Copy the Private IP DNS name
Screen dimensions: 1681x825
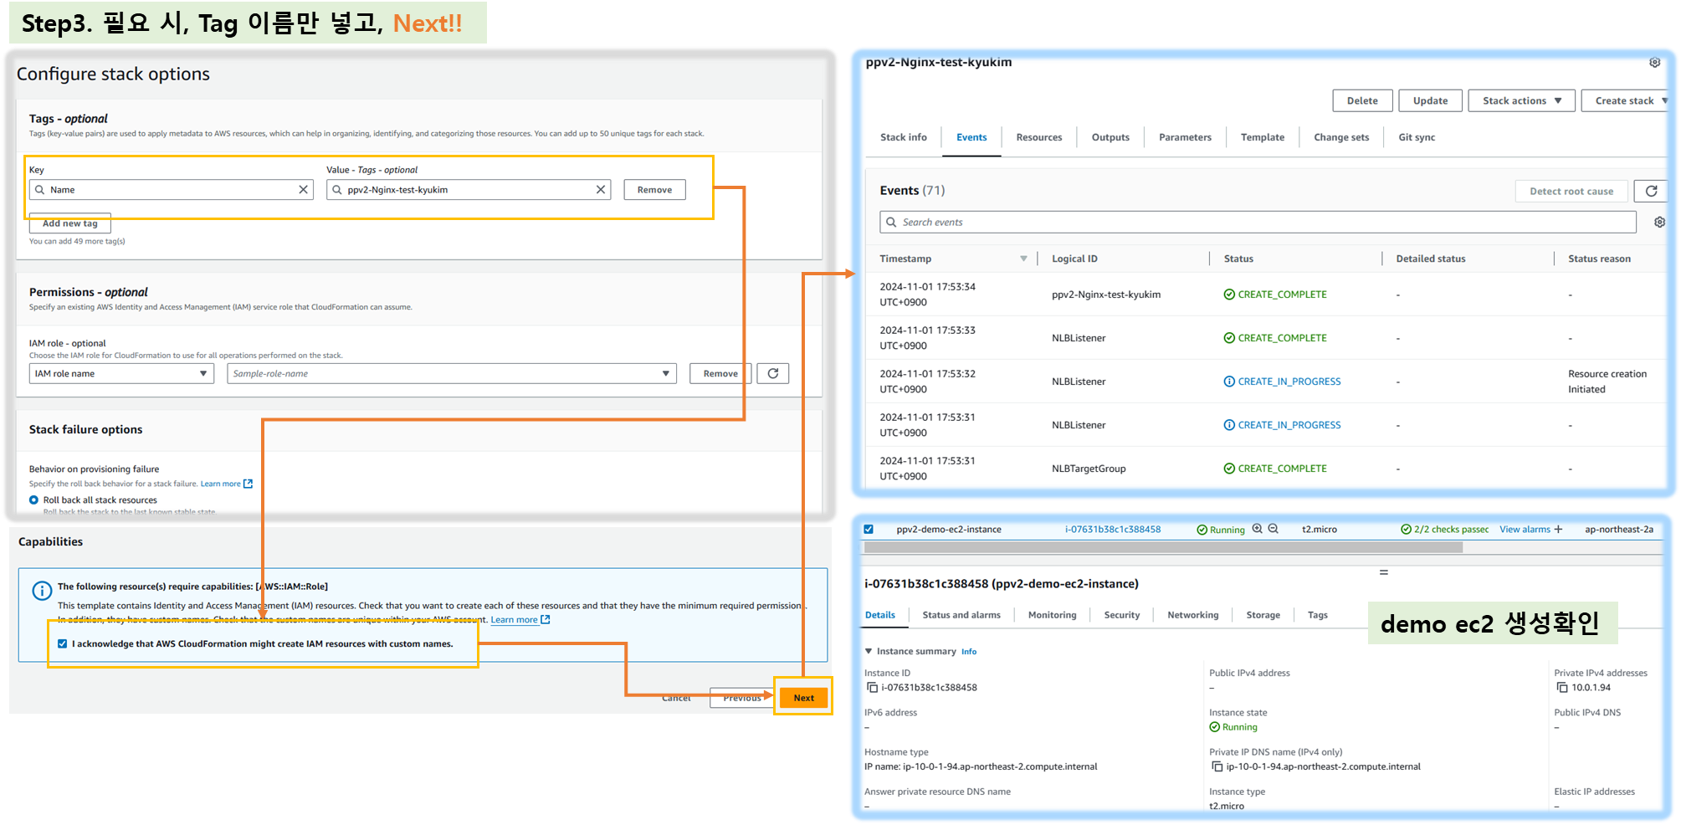coord(1217,766)
